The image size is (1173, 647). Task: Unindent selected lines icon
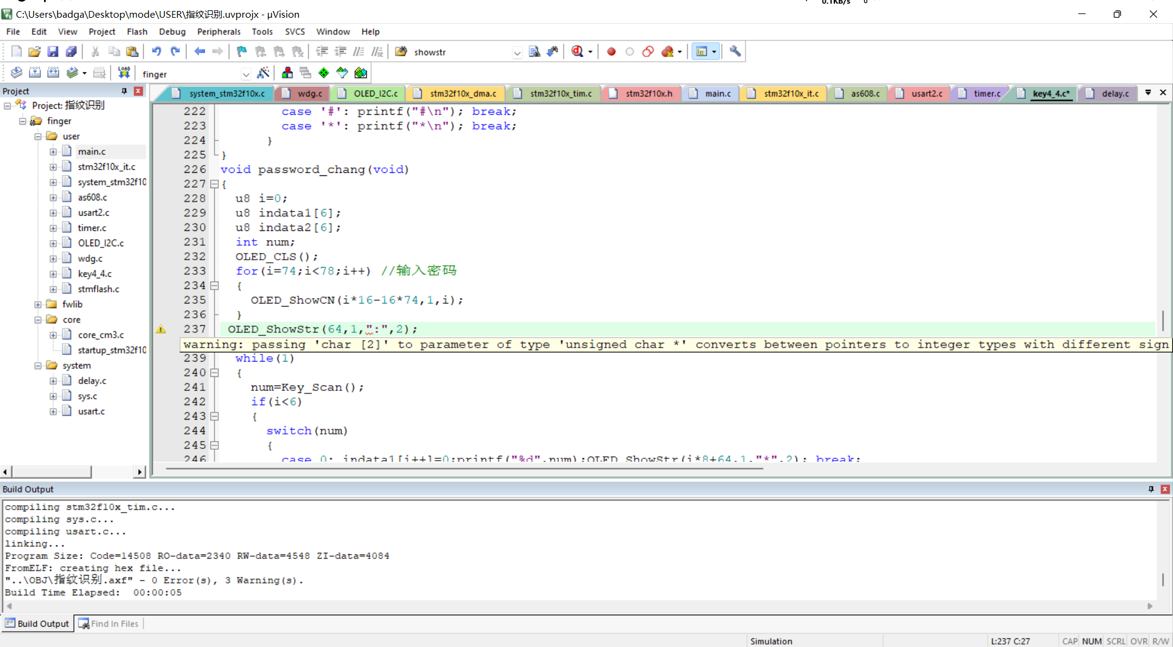click(340, 52)
